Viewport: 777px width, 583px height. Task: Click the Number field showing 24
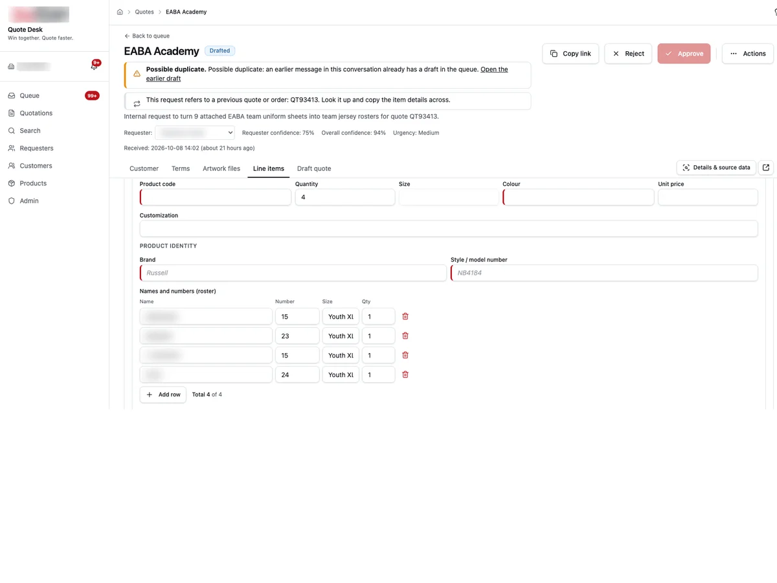pyautogui.click(x=297, y=374)
